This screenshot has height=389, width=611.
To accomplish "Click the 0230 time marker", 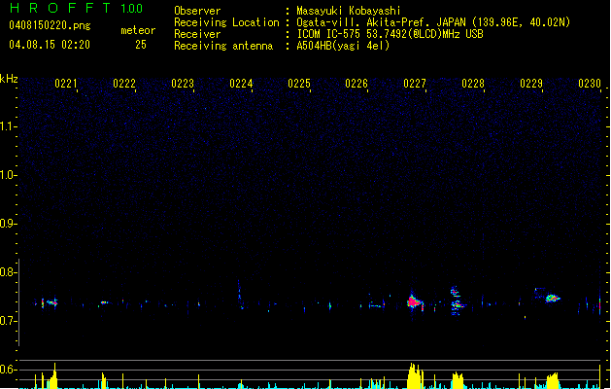I will click(x=590, y=84).
